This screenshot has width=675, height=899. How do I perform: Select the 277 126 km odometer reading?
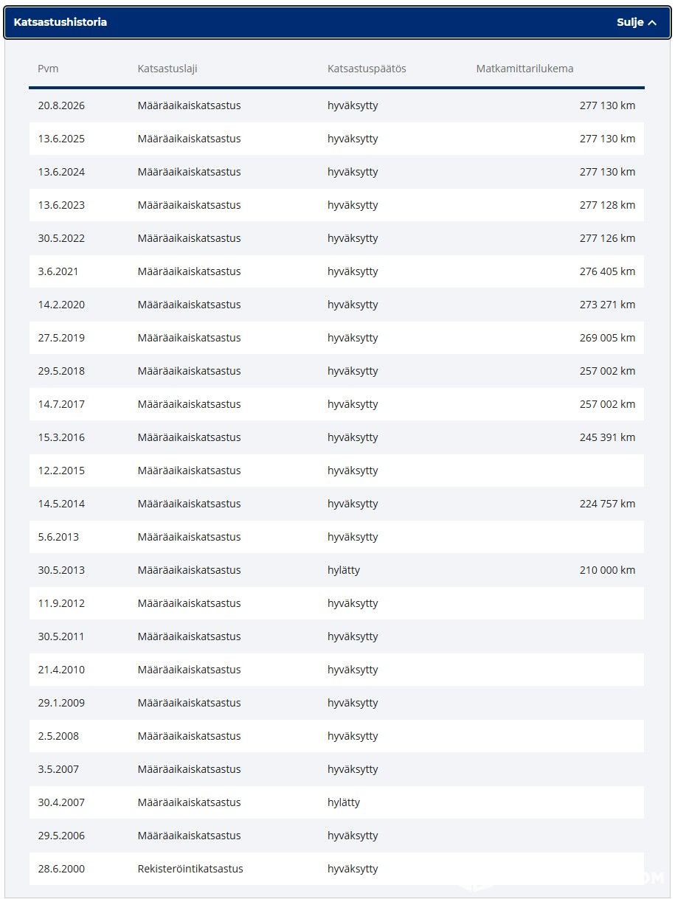(607, 238)
